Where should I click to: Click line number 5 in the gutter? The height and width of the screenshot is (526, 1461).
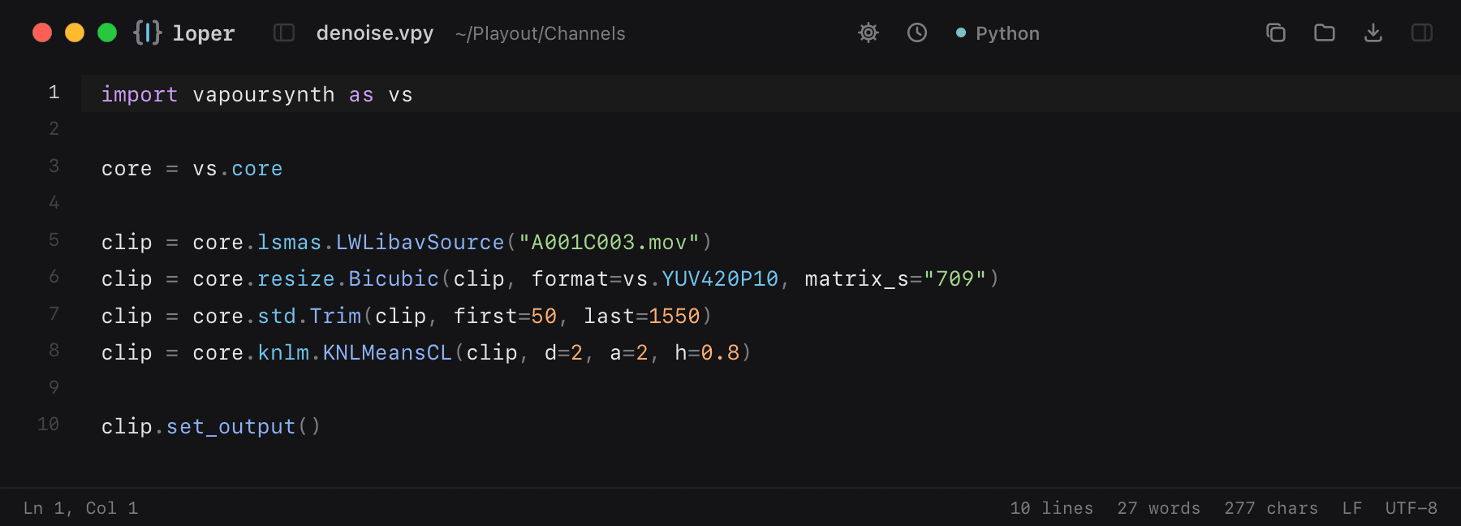[54, 240]
